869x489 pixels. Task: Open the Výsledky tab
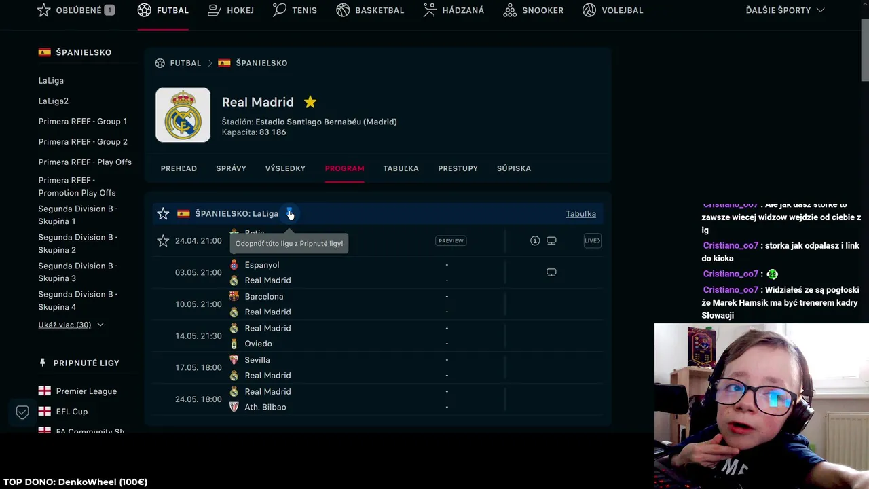(285, 168)
